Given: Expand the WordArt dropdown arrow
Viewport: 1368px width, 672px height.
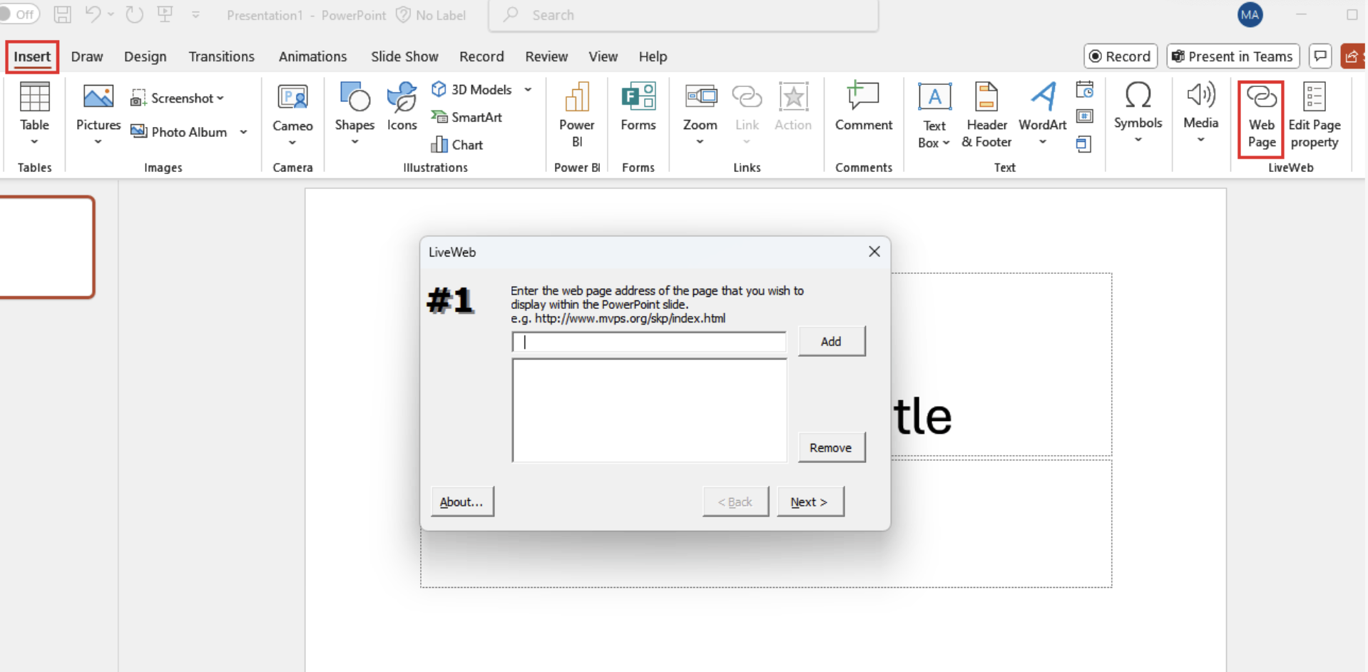Looking at the screenshot, I should click(1043, 141).
